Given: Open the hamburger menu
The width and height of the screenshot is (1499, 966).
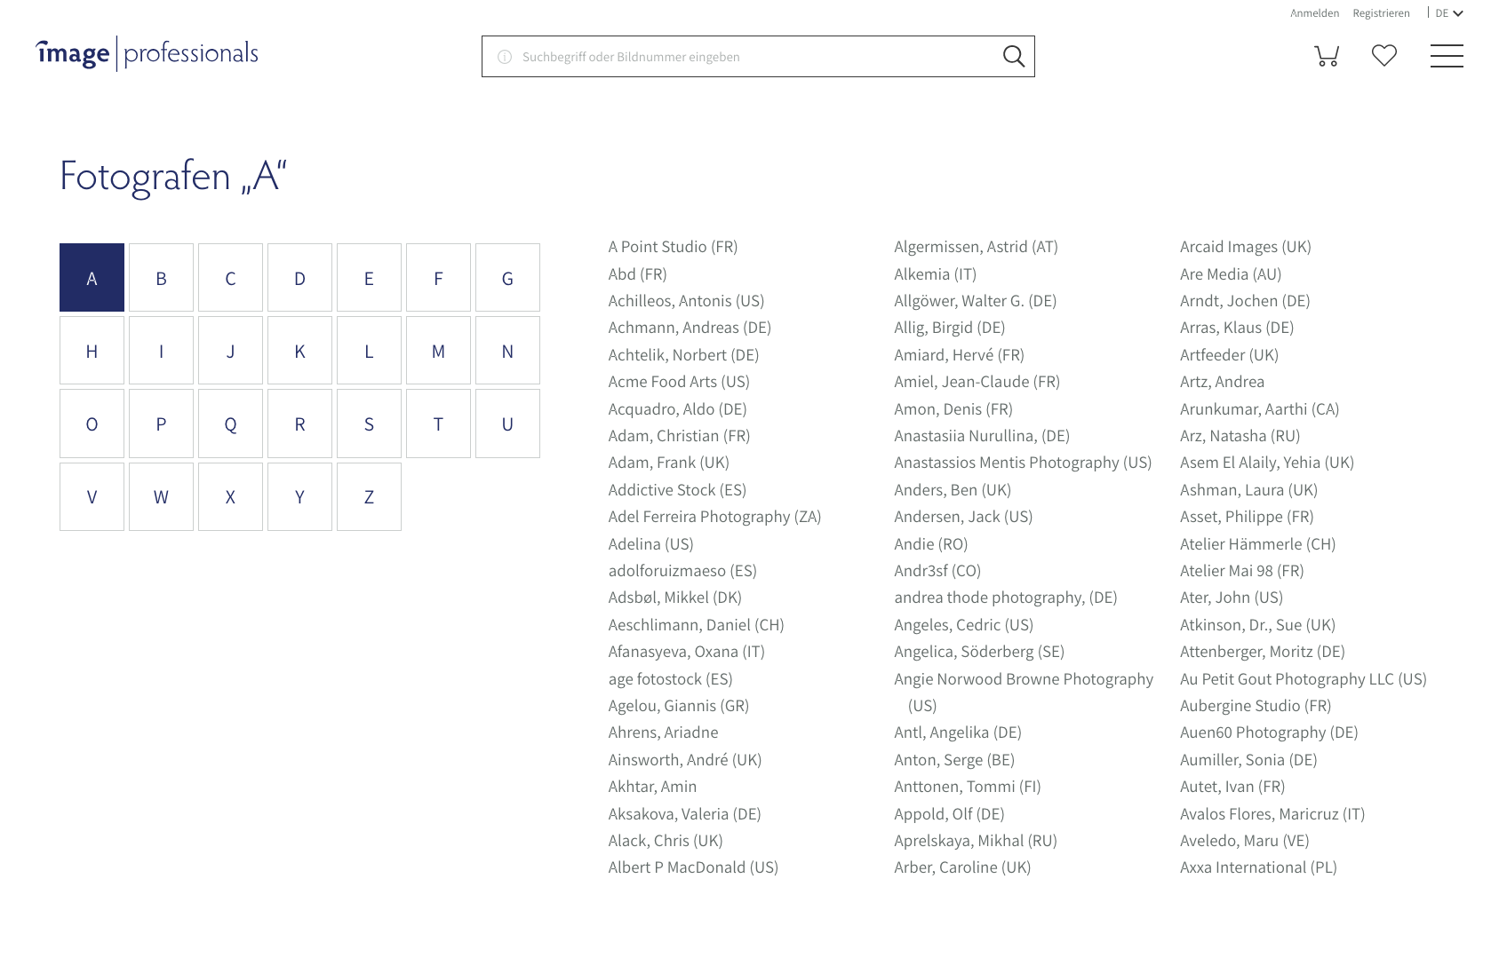Looking at the screenshot, I should pos(1446,56).
